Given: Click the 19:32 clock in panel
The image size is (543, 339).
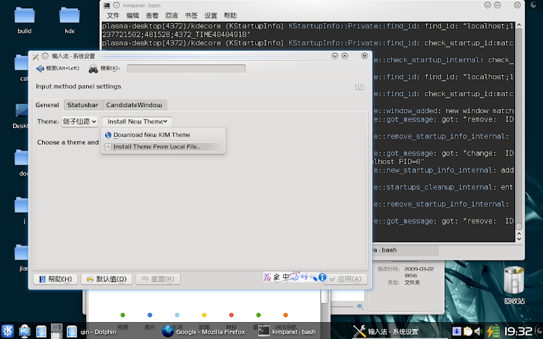Looking at the screenshot, I should (518, 332).
